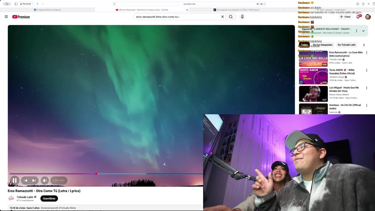
Task: Click the red progress bar scrubber handle
Action: coord(96,174)
